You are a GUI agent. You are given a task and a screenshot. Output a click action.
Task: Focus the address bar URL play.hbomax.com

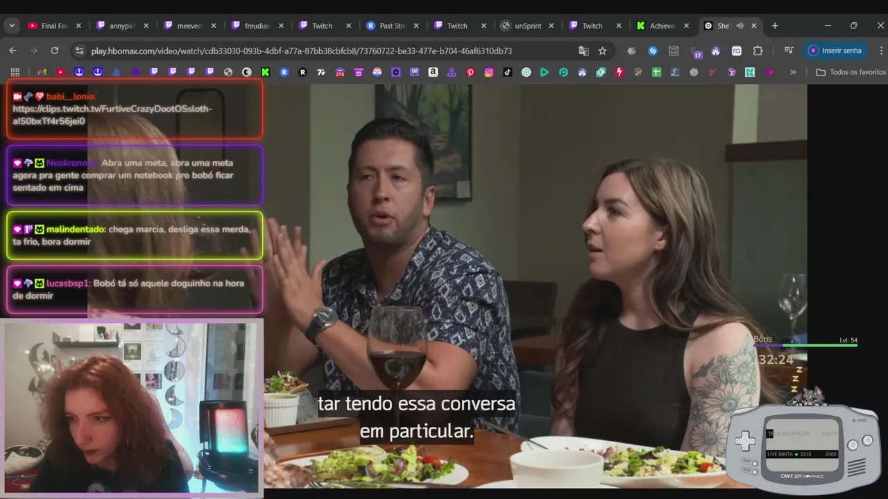302,51
